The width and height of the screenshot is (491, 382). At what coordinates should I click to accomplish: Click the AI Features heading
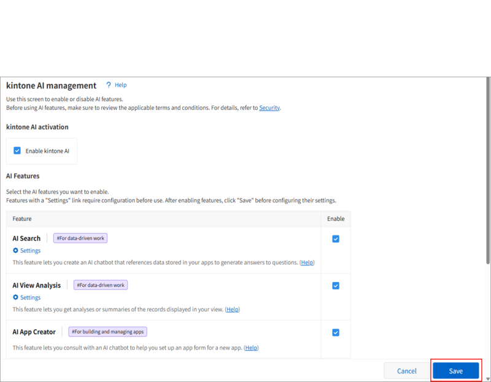[x=23, y=176]
